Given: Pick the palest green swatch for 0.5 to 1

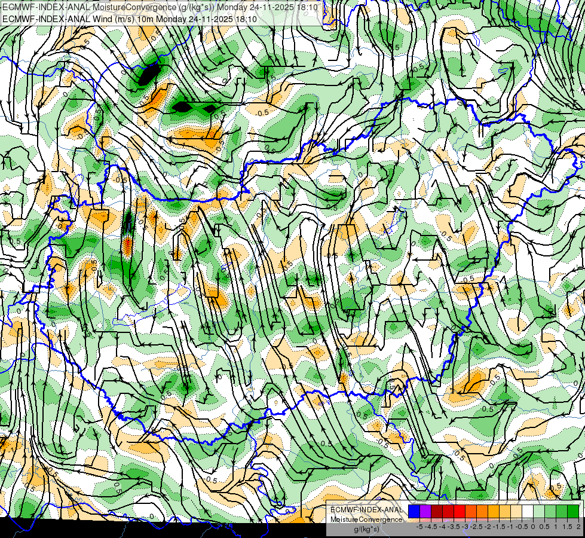Looking at the screenshot, I should (539, 512).
